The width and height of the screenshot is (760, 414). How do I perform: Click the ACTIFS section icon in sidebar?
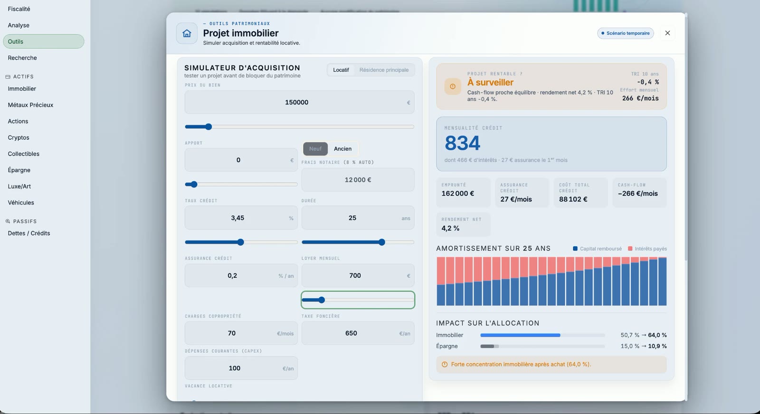click(x=8, y=76)
